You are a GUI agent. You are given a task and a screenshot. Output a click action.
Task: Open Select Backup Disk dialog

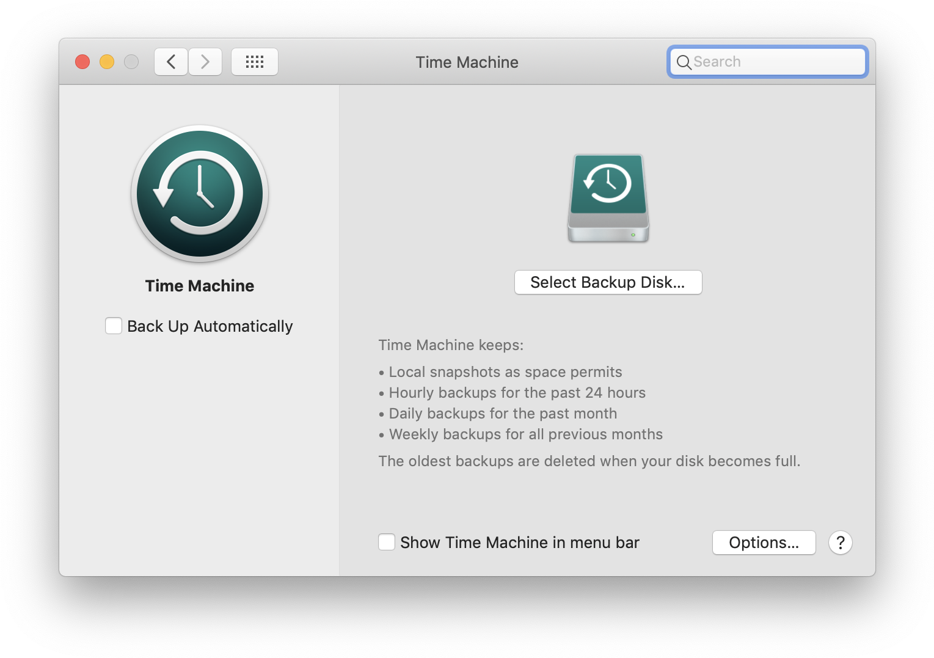608,282
